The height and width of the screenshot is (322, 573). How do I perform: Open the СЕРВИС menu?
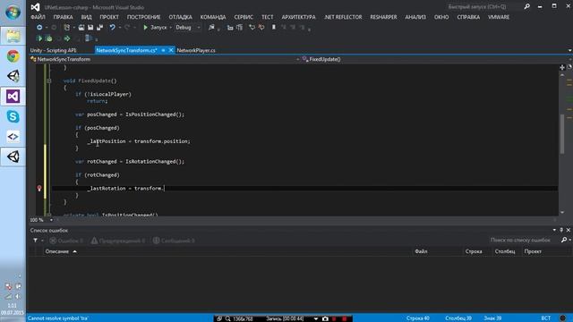(x=244, y=17)
